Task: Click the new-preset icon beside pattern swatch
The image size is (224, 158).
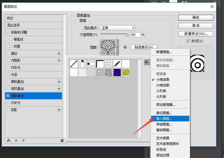Action: point(125,47)
